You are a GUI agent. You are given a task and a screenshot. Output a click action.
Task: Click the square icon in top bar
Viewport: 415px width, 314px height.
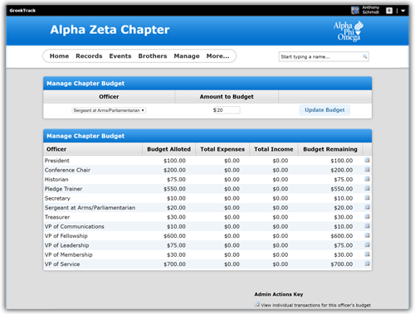pyautogui.click(x=389, y=11)
